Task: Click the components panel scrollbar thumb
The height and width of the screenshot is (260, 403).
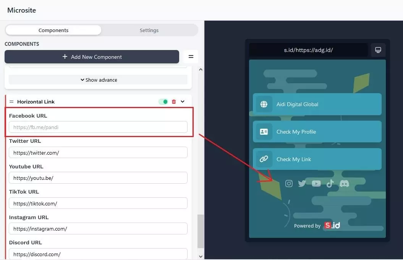Action: (x=201, y=231)
